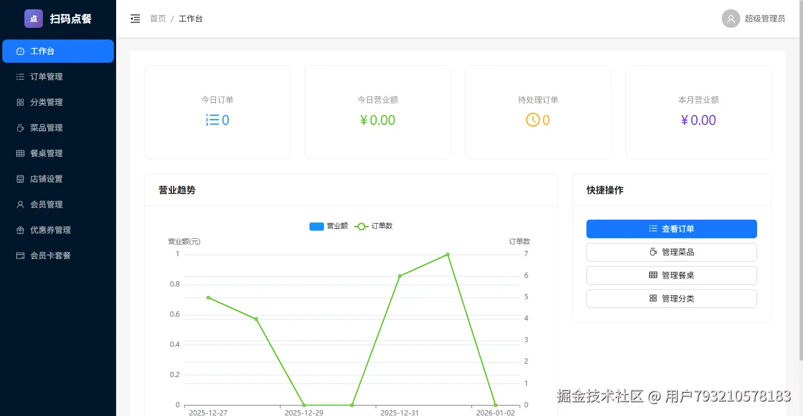Click the 点 logo icon in top-left corner
This screenshot has height=416, width=803.
coord(33,18)
